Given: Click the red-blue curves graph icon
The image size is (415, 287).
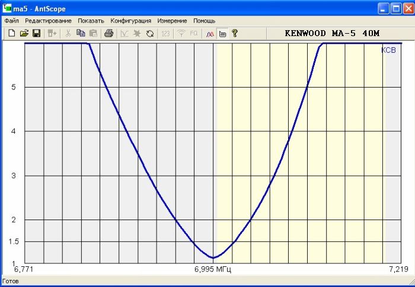Looking at the screenshot, I should click(210, 34).
